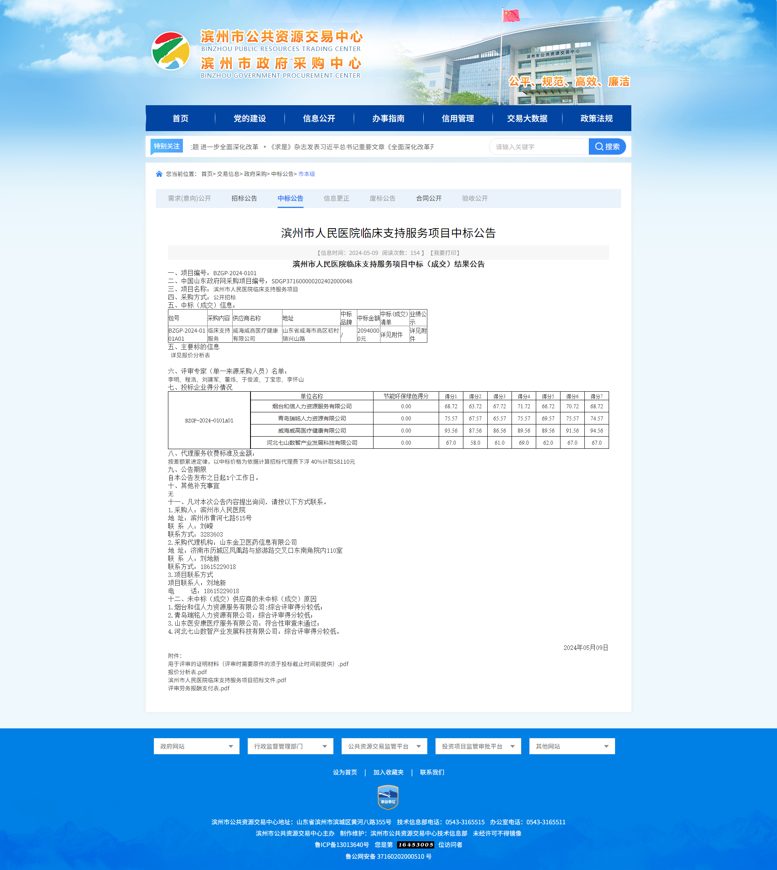This screenshot has width=777, height=870.
Task: Expand the 其他网站 dropdown
Action: click(x=572, y=746)
